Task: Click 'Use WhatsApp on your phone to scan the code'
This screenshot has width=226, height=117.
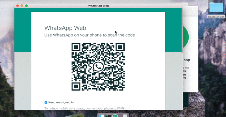Action: tap(89, 35)
